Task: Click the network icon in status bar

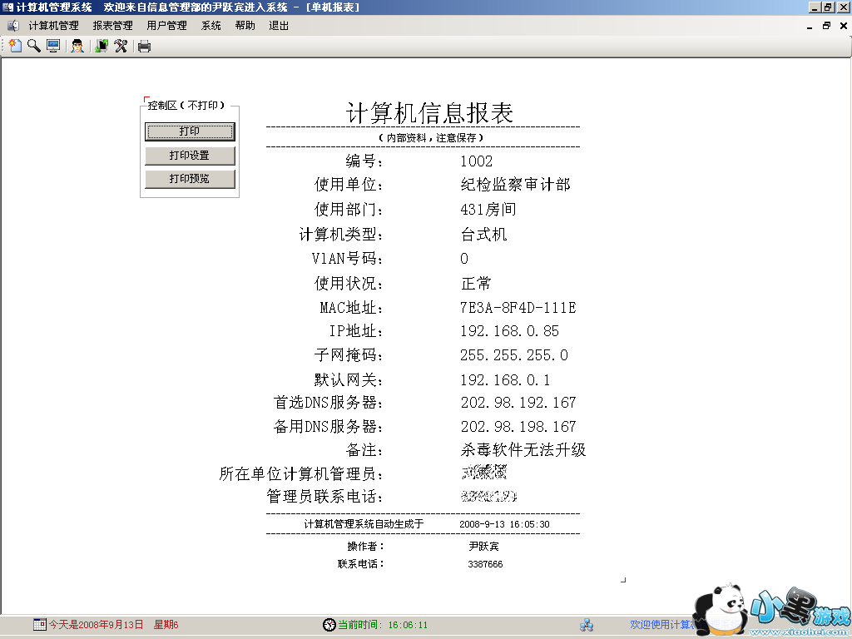Action: click(587, 625)
